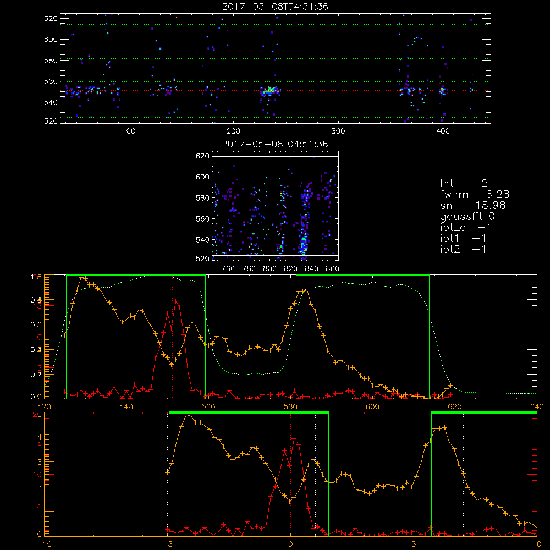Viewport: 550px width, 550px height.
Task: Click the y-axis label 580 of top image
Action: tap(51, 60)
